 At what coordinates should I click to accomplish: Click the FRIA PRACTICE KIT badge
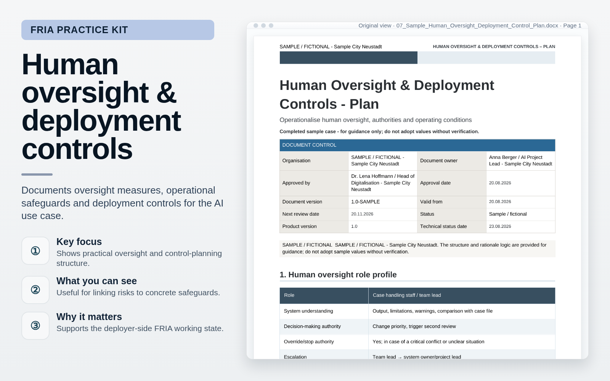[118, 30]
